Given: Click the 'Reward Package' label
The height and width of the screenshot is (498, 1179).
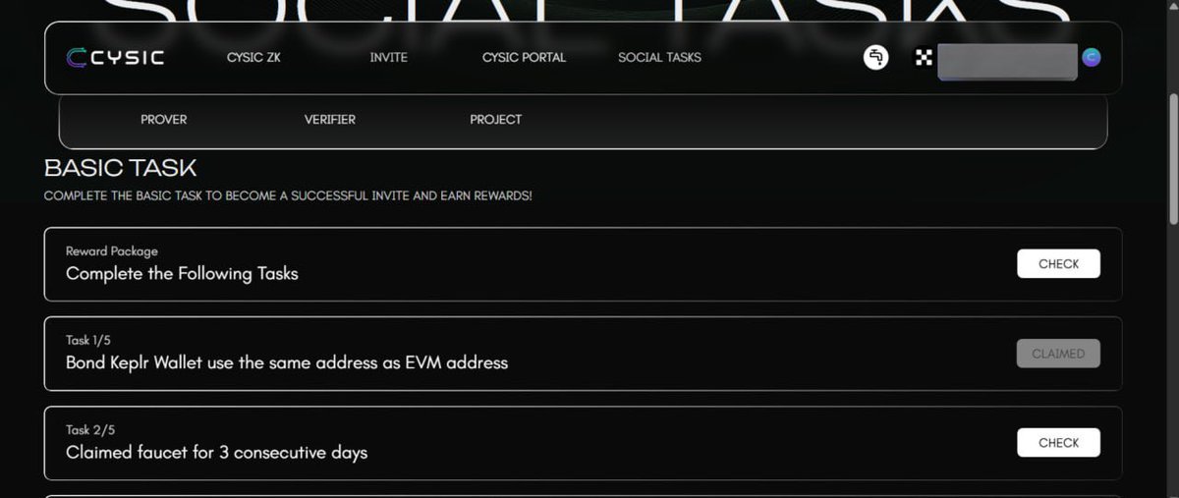Looking at the screenshot, I should [112, 251].
